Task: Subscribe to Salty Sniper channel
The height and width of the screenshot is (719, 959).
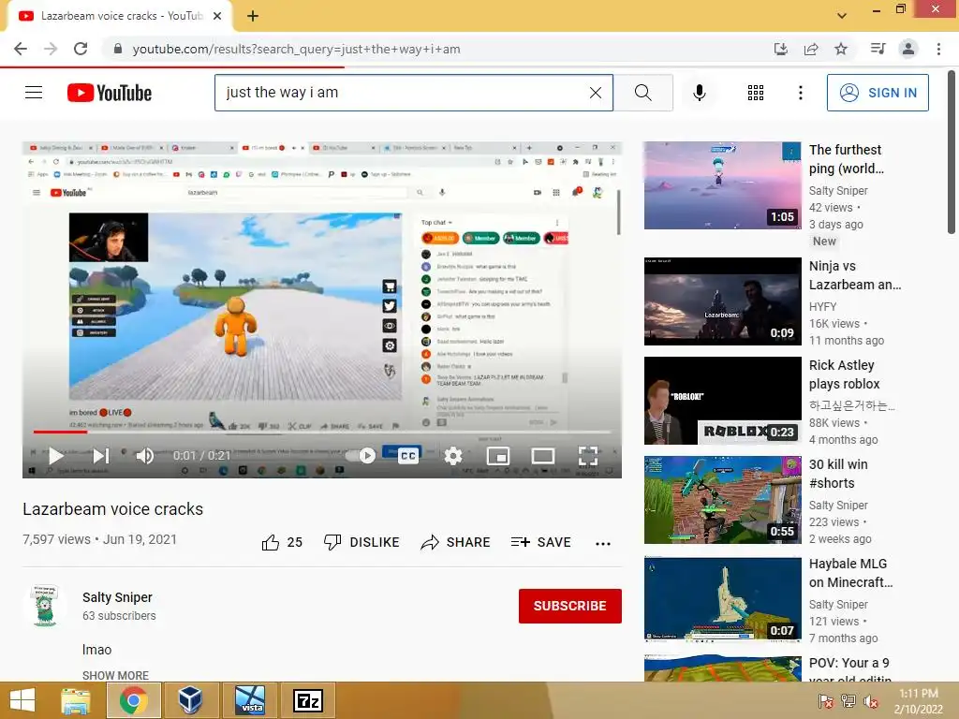Action: (570, 606)
